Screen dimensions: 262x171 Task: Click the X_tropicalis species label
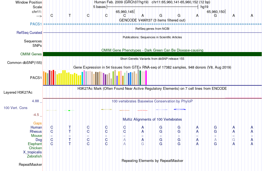coord(33,152)
